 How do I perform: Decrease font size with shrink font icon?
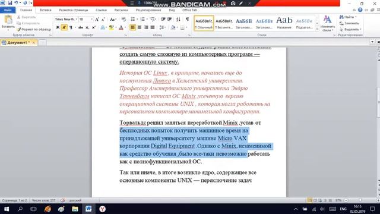[103, 19]
